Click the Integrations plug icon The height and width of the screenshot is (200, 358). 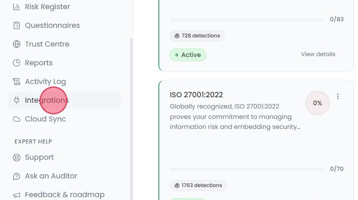[16, 100]
